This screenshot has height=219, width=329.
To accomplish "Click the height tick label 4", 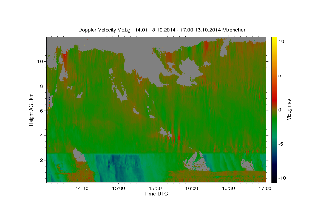I will (x=42, y=135).
